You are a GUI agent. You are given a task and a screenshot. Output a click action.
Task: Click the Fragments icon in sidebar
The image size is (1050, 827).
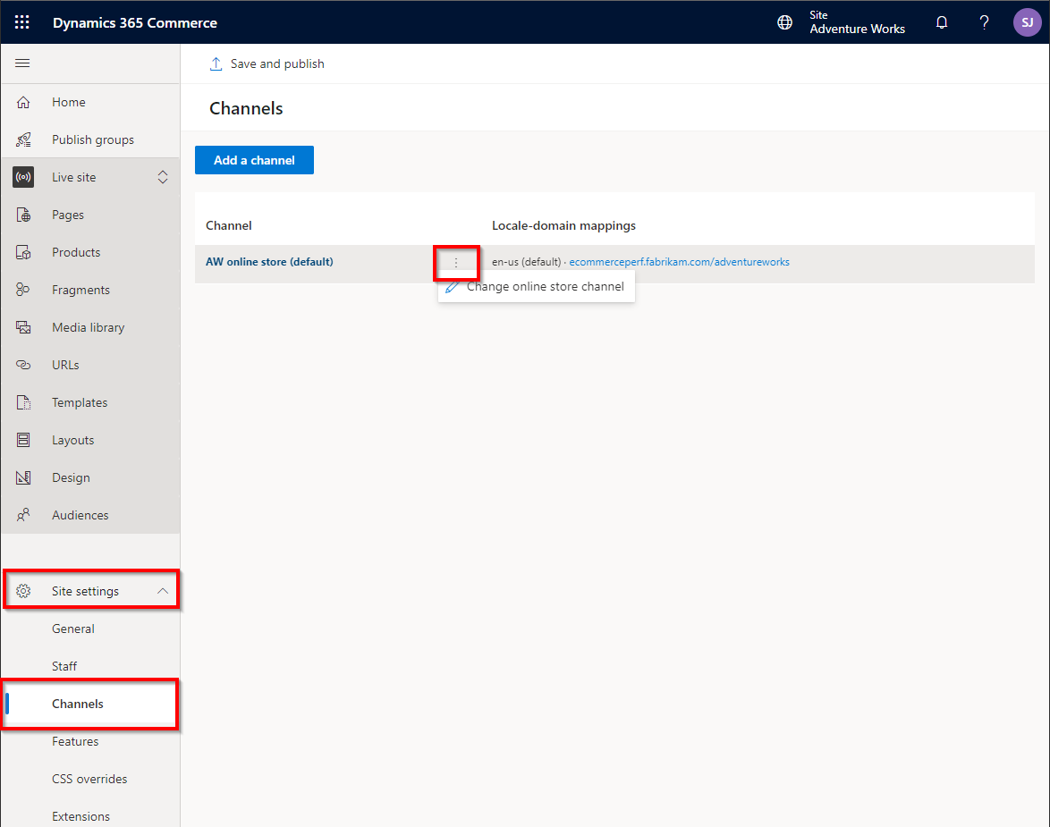pyautogui.click(x=23, y=289)
